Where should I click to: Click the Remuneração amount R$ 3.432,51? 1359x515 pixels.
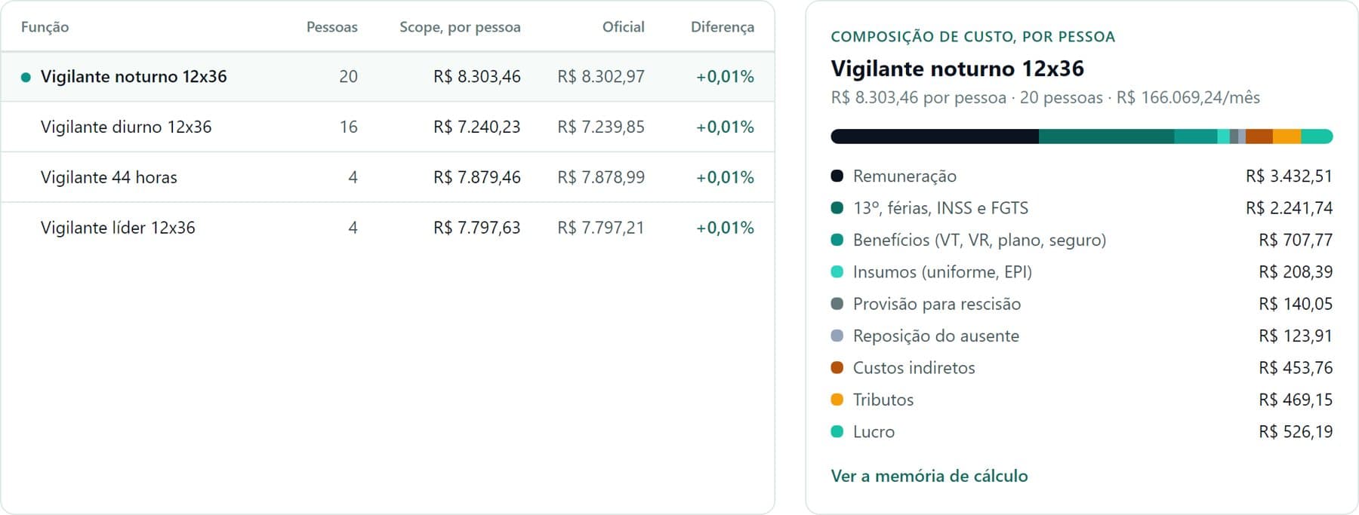1289,176
